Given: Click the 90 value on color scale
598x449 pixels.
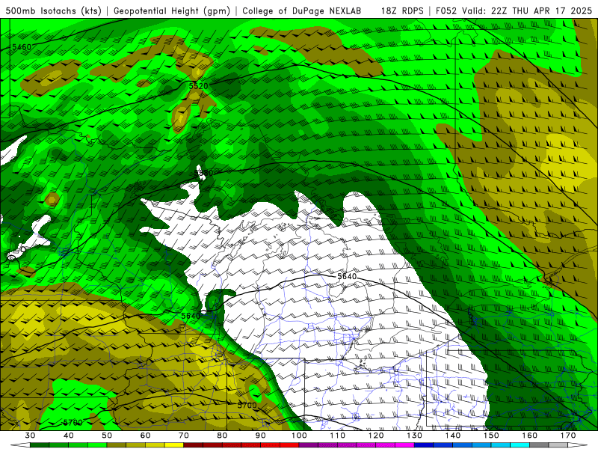Looking at the screenshot, I should click(x=261, y=436).
